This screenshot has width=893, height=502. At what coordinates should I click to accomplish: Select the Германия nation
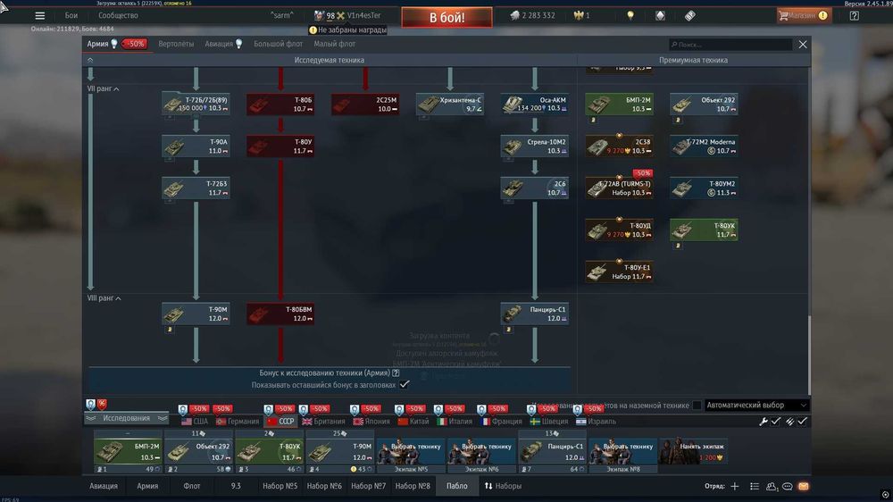point(238,422)
